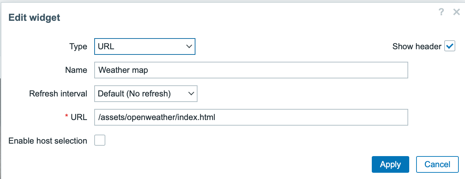This screenshot has width=465, height=179.
Task: Click the Type field label
Action: pyautogui.click(x=78, y=46)
